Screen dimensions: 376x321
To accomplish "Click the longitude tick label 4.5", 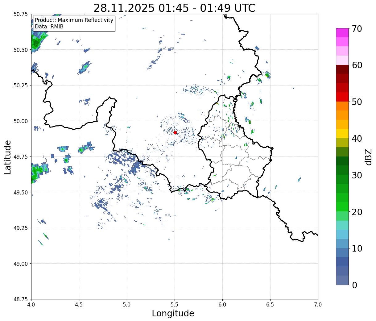I will pos(79,305).
